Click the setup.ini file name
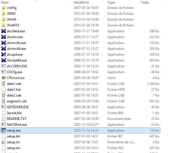 13,142
